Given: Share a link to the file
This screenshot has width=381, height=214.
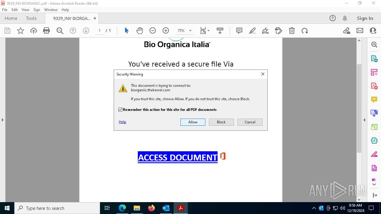Looking at the screenshot, I should [346, 31].
